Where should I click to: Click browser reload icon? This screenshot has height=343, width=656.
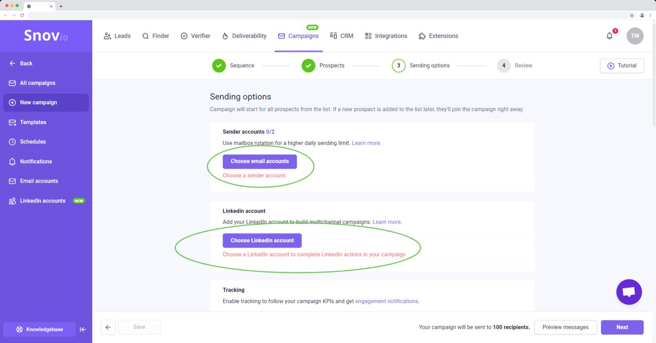(x=22, y=15)
